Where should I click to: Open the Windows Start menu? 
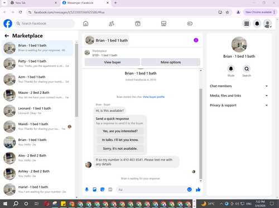5,204
